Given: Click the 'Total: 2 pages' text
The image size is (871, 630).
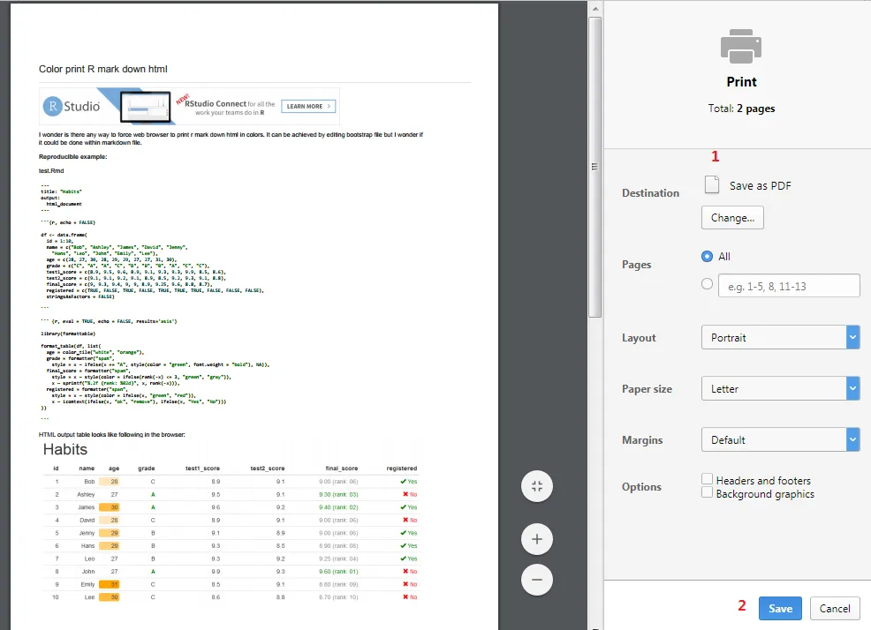Looking at the screenshot, I should 741,109.
